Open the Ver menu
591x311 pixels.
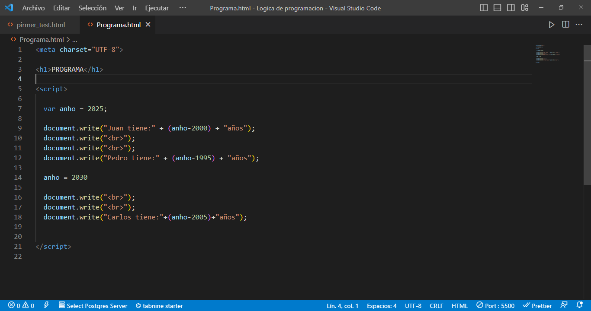coord(119,8)
